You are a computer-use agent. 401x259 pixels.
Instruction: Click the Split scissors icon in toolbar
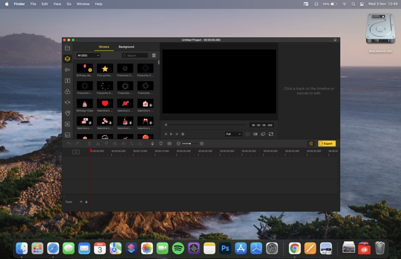pos(98,144)
